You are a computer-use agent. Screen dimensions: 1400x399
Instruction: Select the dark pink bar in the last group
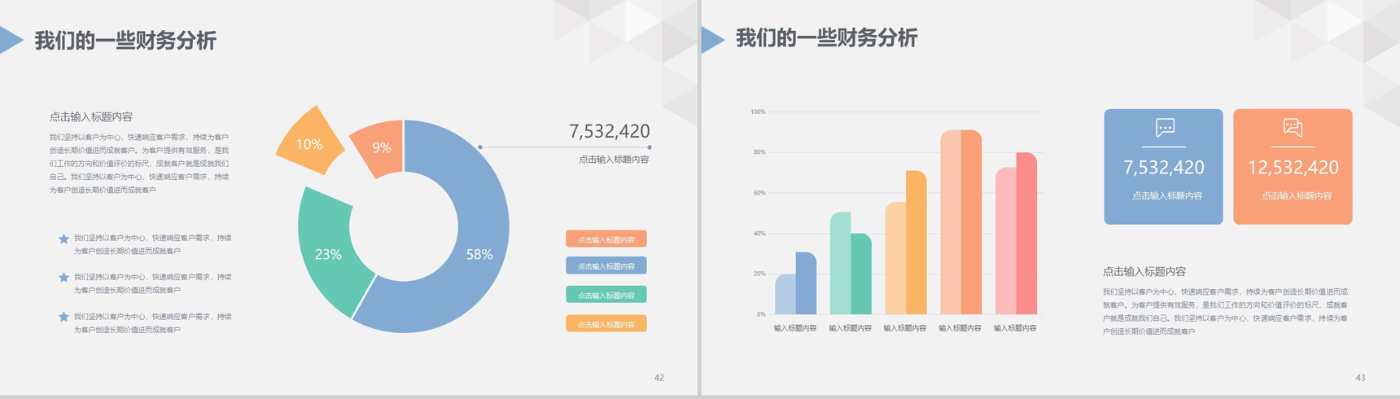[1026, 234]
